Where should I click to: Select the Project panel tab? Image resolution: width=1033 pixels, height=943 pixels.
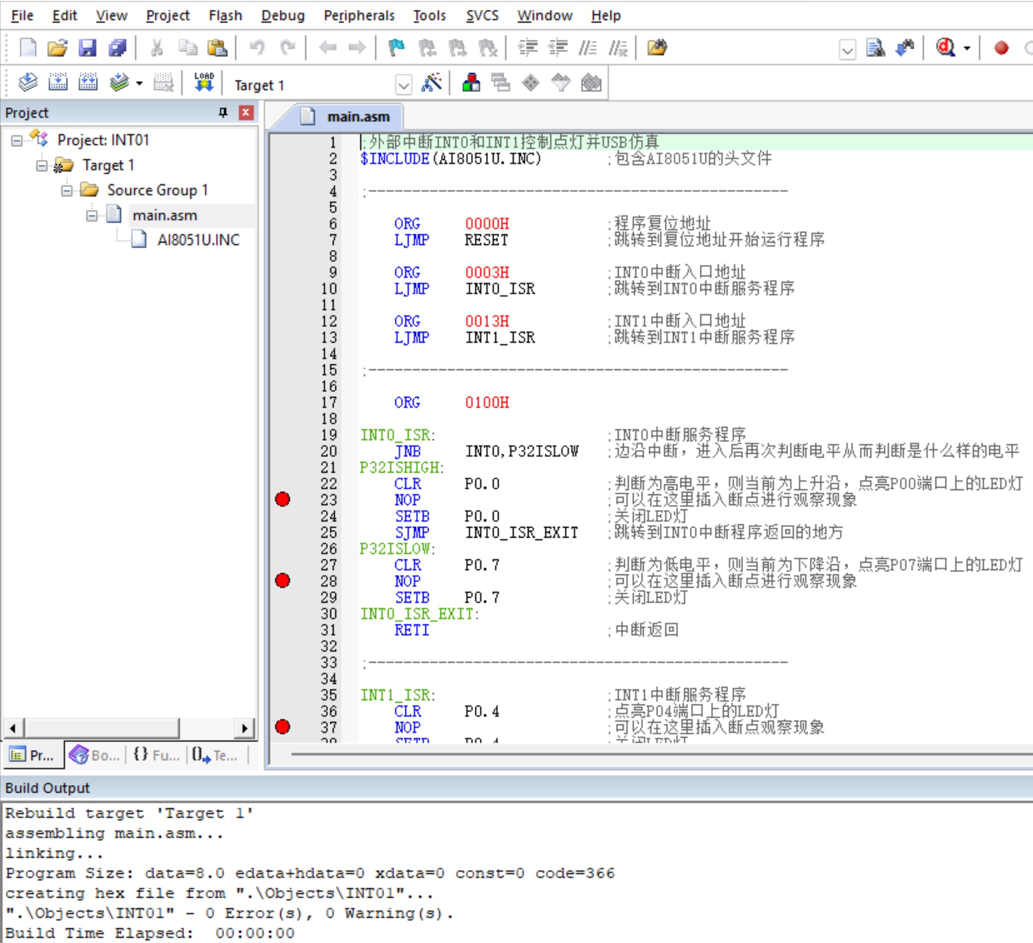(x=33, y=755)
